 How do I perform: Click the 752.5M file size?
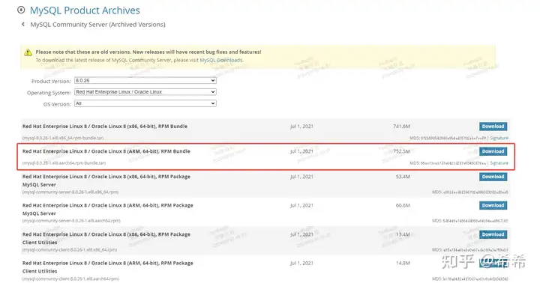[401, 151]
